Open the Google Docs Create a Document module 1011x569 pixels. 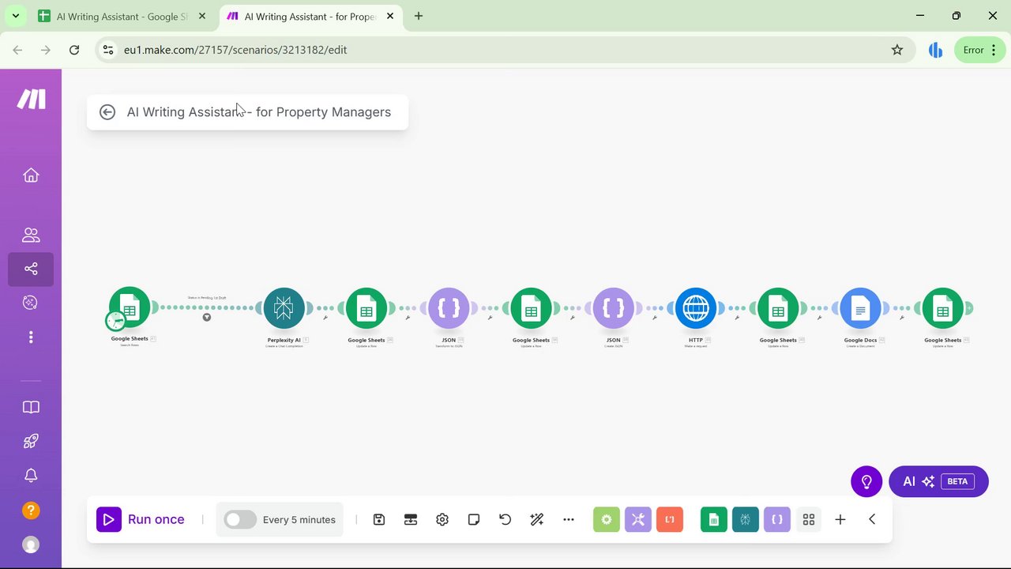point(860,307)
